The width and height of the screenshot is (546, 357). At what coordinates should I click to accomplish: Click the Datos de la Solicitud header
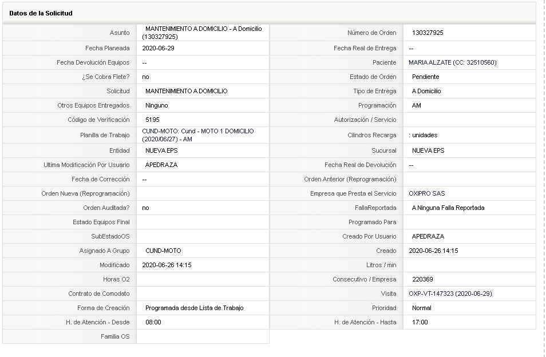click(41, 13)
